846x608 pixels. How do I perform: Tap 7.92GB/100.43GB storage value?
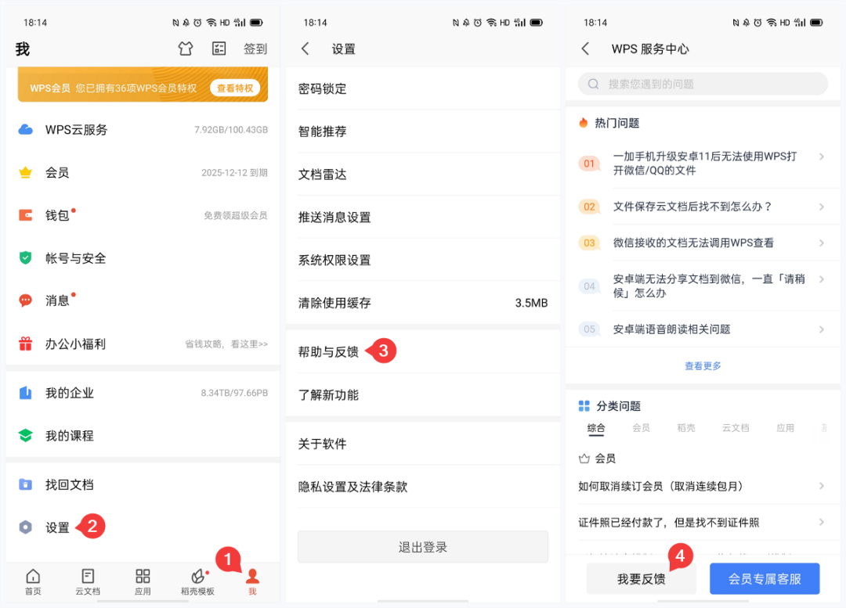pos(231,130)
